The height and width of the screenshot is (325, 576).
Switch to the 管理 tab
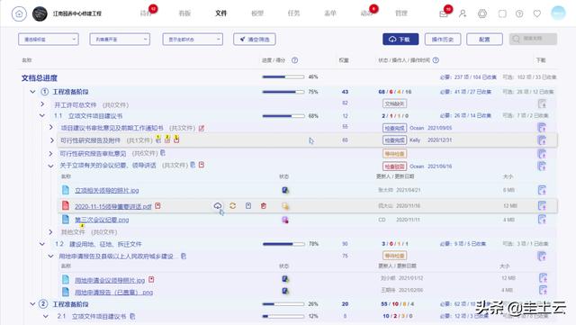(401, 14)
